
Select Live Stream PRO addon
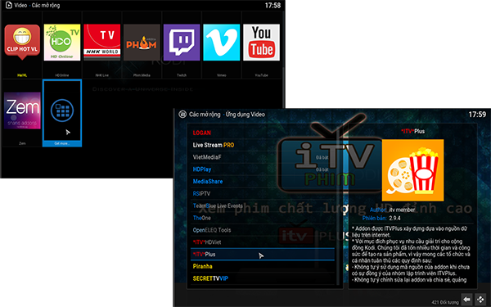[263, 145]
